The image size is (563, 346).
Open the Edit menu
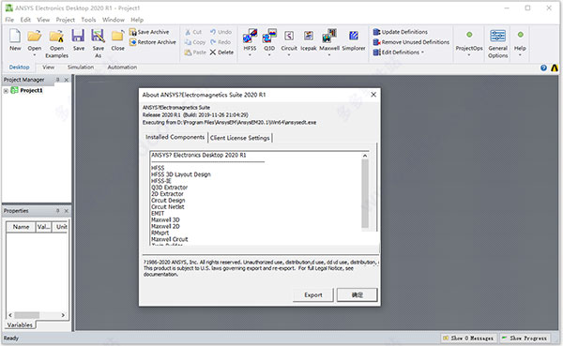(25, 20)
